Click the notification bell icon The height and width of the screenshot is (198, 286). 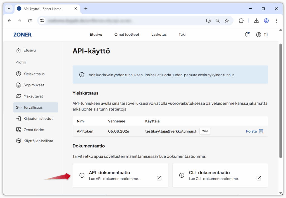coord(246,35)
